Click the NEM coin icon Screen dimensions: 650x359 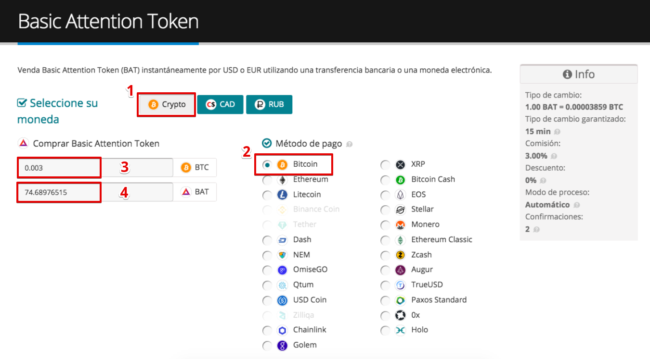(x=282, y=255)
